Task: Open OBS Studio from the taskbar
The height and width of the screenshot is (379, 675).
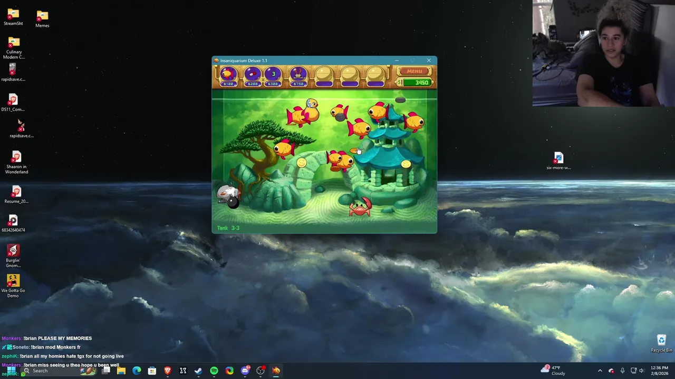Action: [x=261, y=371]
